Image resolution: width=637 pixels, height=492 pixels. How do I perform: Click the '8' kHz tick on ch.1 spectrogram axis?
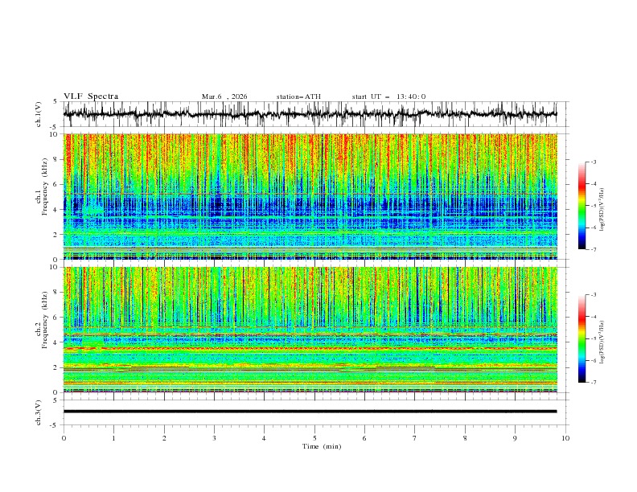56,159
